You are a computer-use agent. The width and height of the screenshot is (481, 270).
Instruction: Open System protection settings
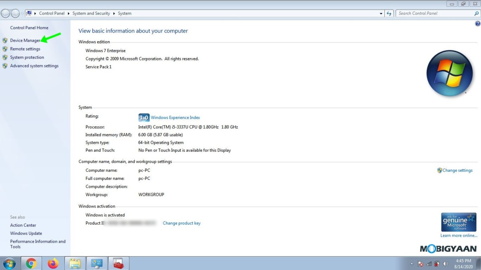27,57
